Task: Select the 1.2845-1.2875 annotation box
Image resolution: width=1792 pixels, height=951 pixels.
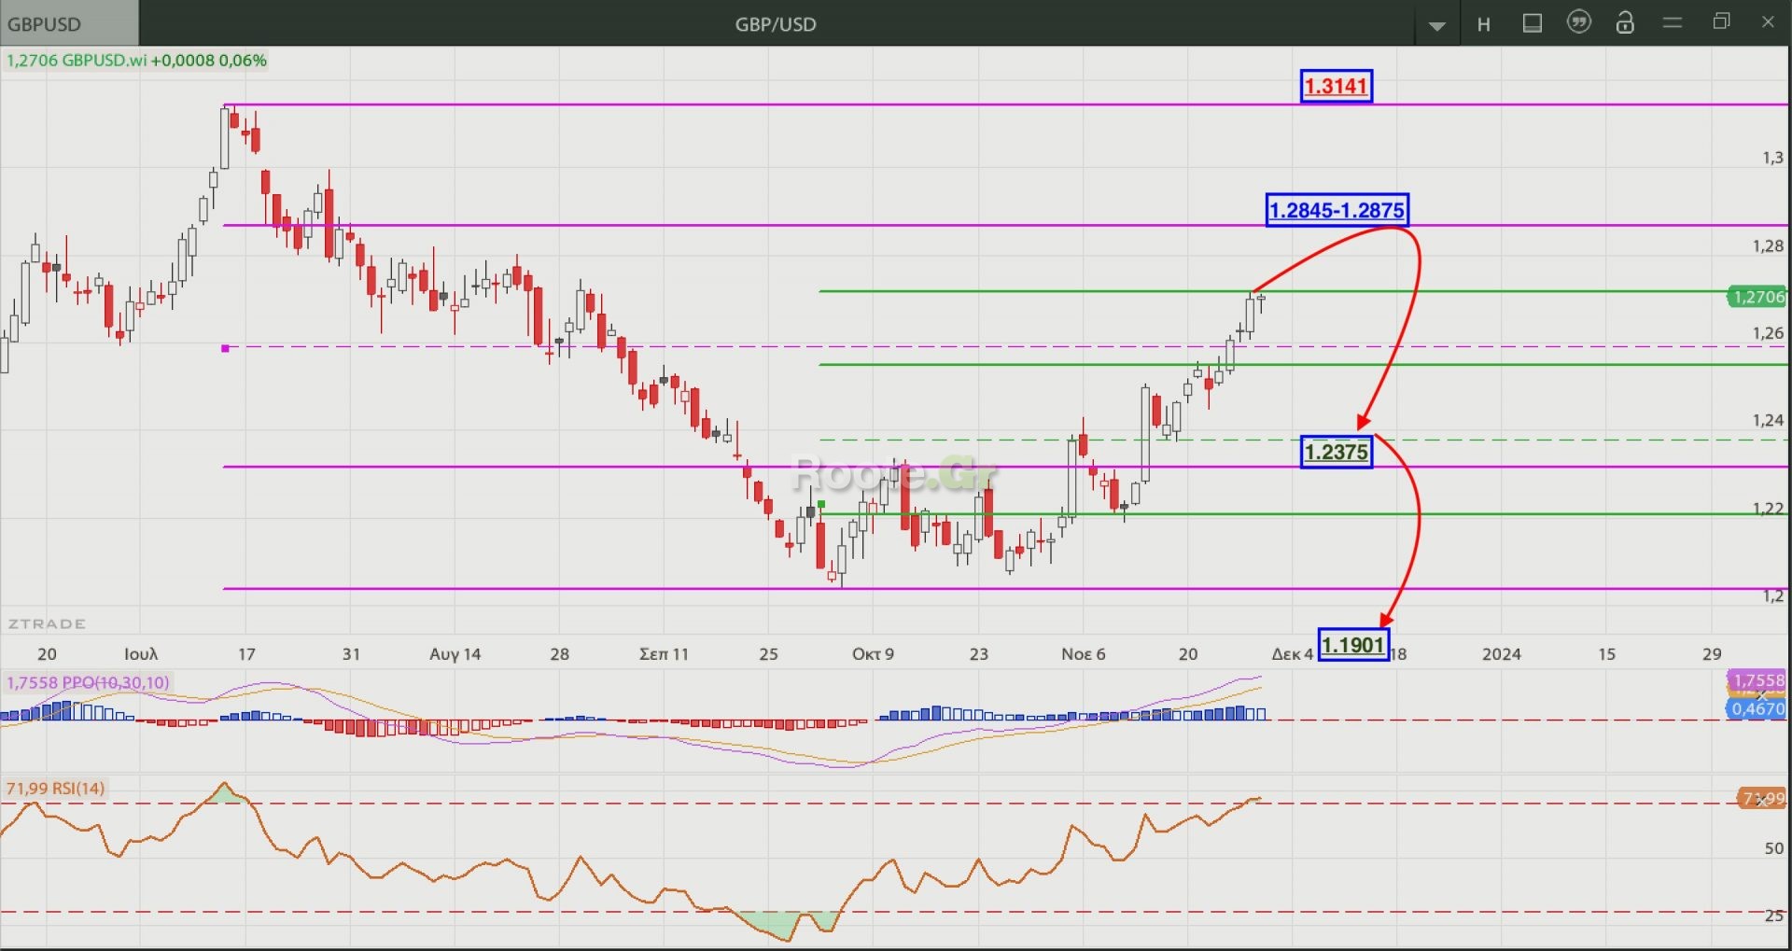Action: coord(1337,210)
